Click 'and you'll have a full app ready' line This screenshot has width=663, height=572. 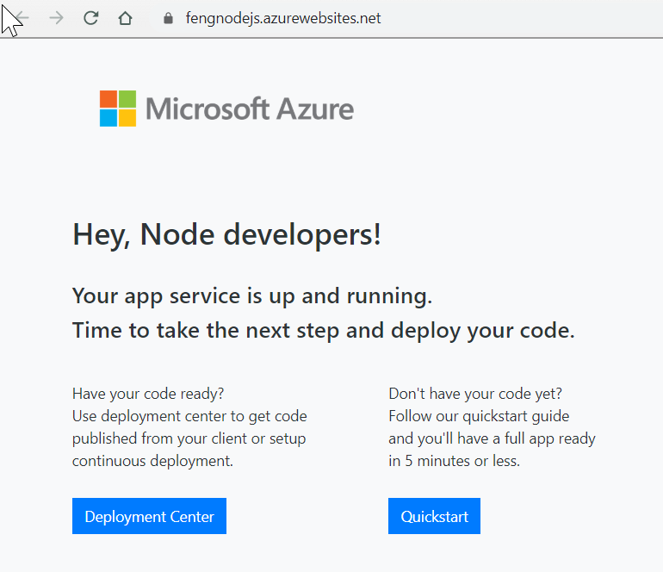tap(492, 438)
